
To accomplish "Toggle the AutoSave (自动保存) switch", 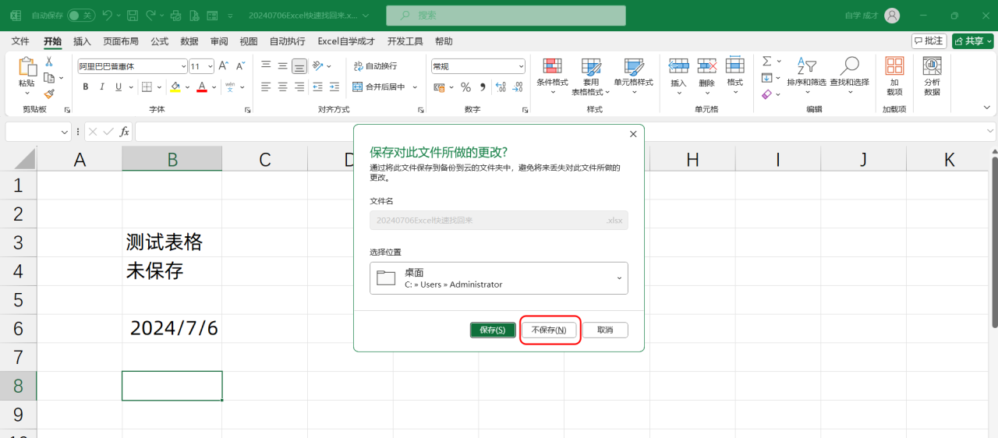I will click(81, 16).
